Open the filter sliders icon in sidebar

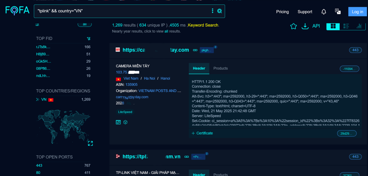(x=37, y=25)
